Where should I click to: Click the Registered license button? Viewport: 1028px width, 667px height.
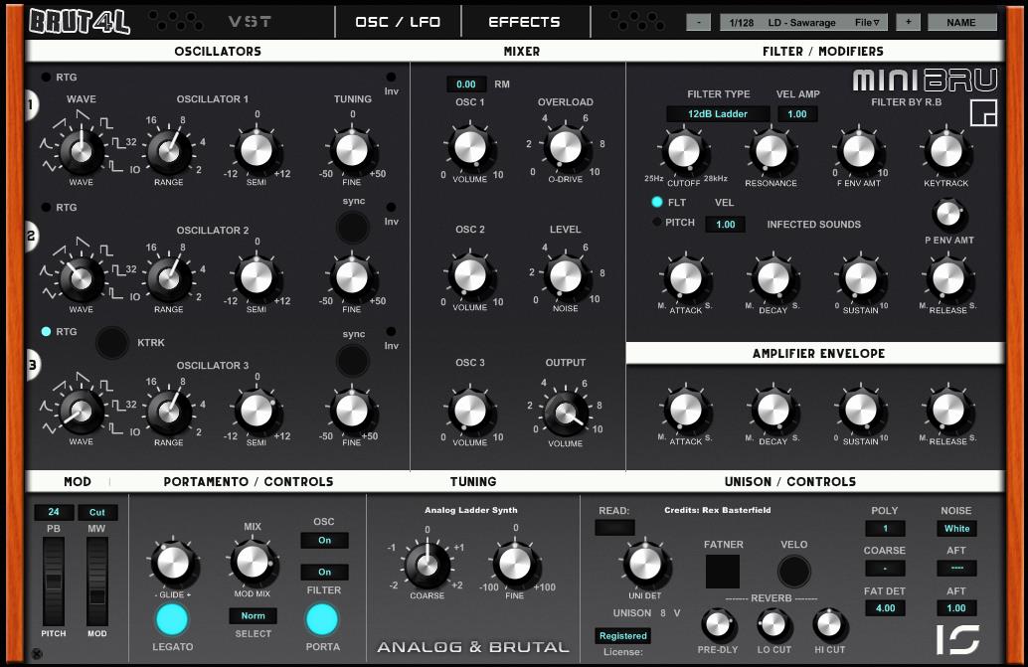pyautogui.click(x=622, y=635)
